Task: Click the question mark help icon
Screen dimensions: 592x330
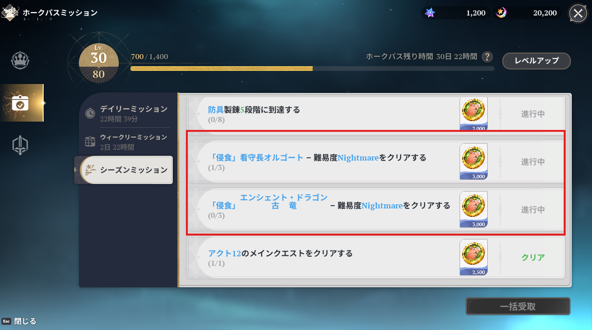Action: point(488,57)
